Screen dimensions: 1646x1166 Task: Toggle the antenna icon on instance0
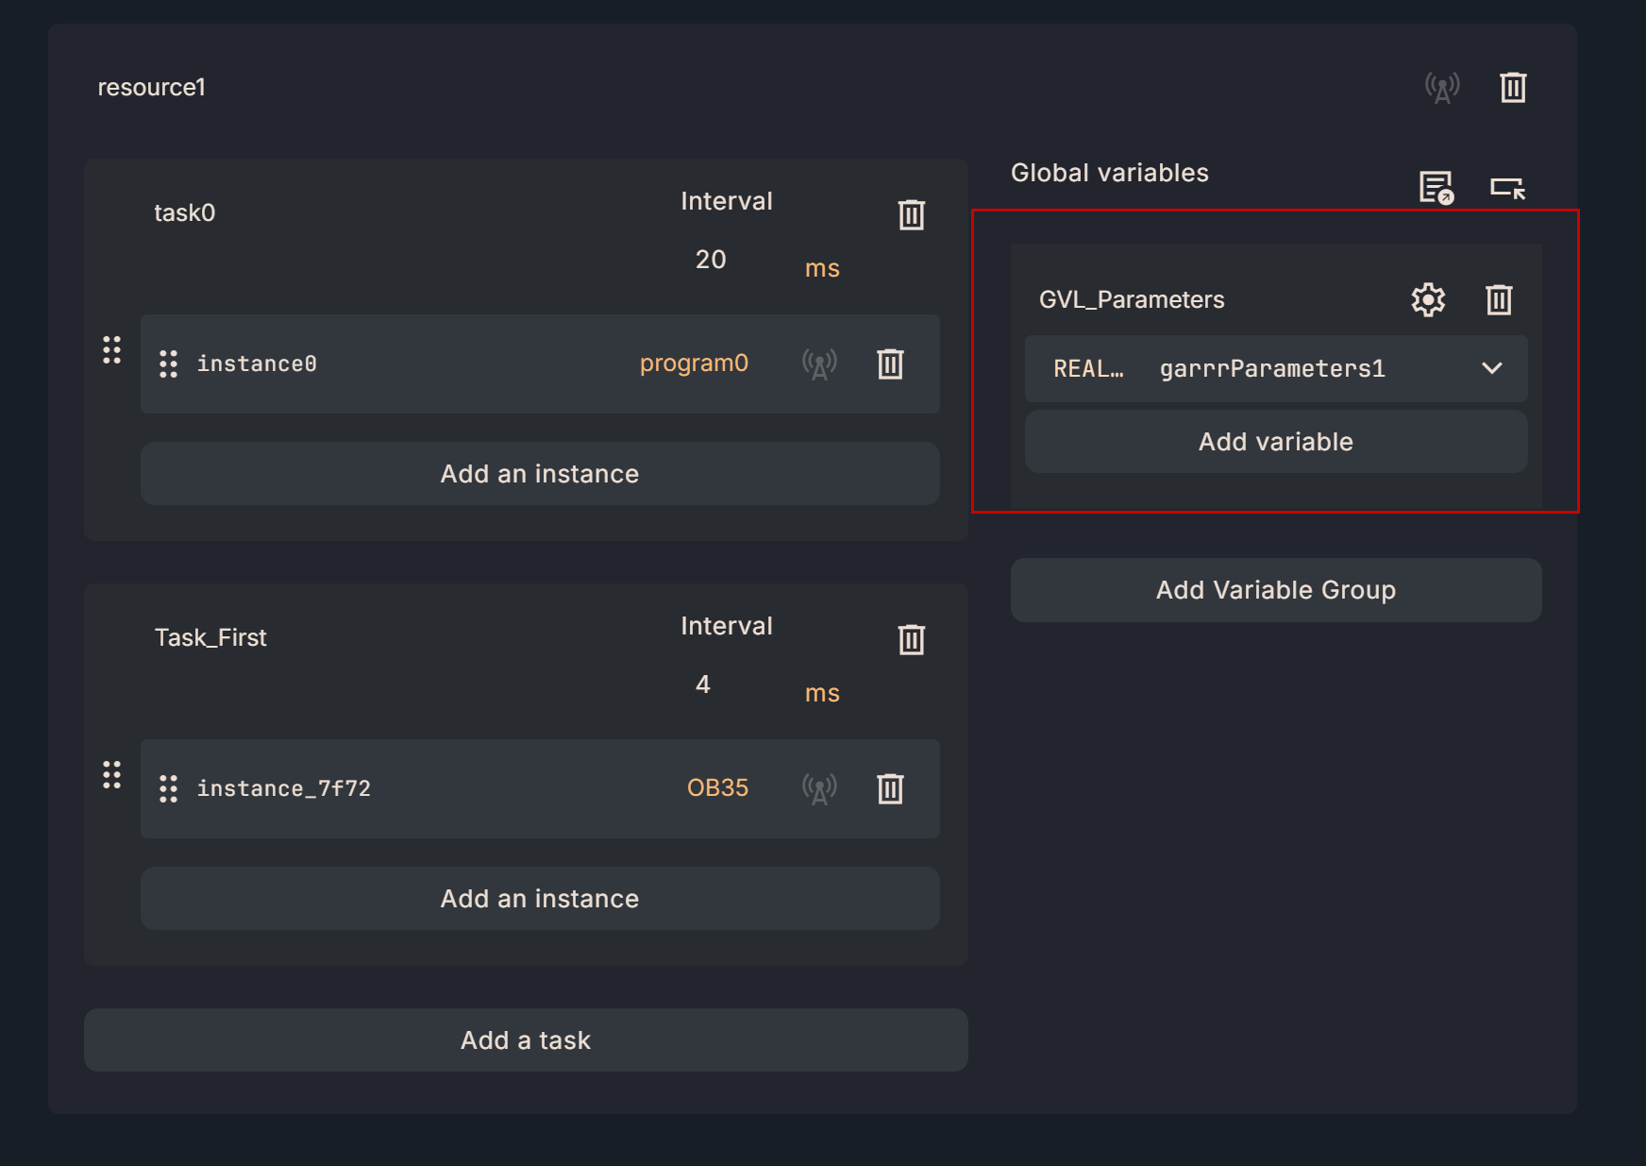(819, 363)
